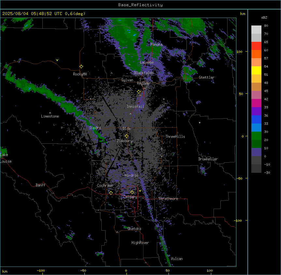Click the Calgary city label
The height and width of the screenshot is (275, 281).
click(x=130, y=197)
